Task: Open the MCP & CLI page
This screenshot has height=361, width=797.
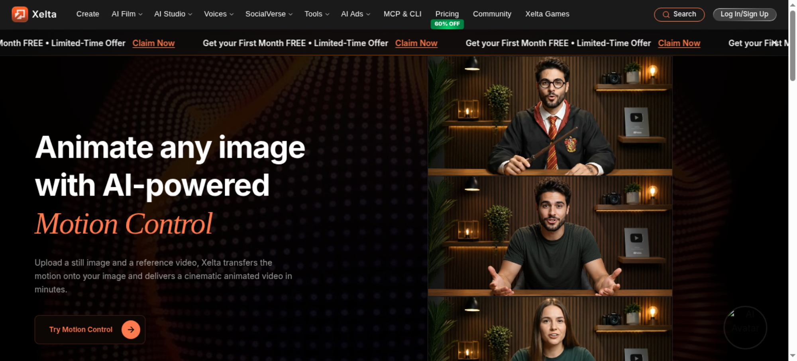Action: click(x=402, y=14)
